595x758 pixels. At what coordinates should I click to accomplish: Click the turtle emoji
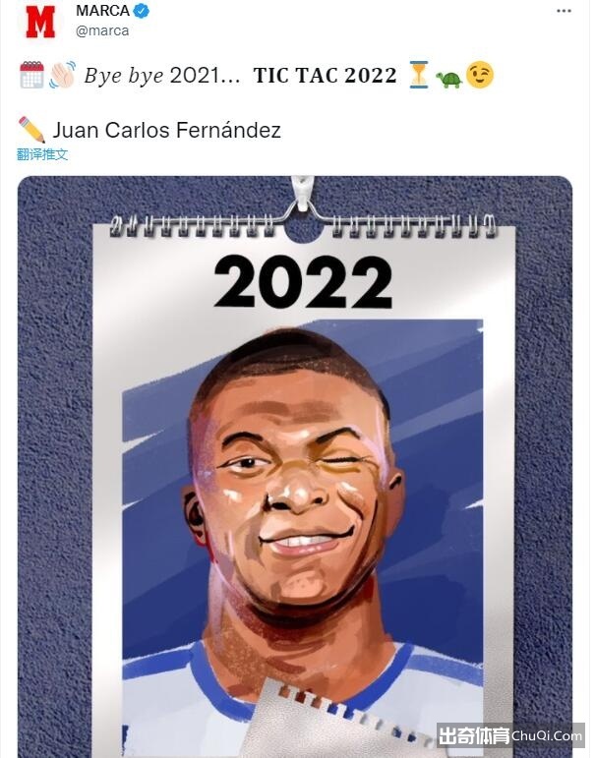(x=448, y=79)
